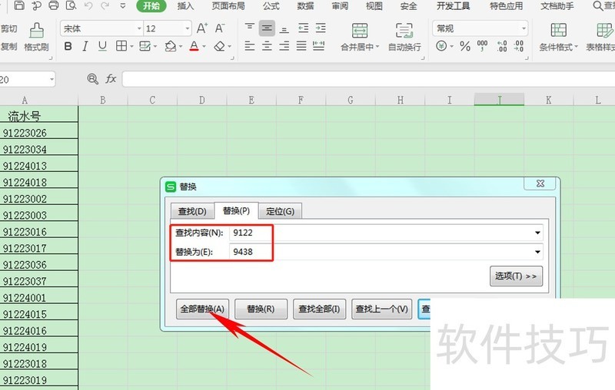Align text to top of cell
The image size is (615, 390).
click(249, 28)
